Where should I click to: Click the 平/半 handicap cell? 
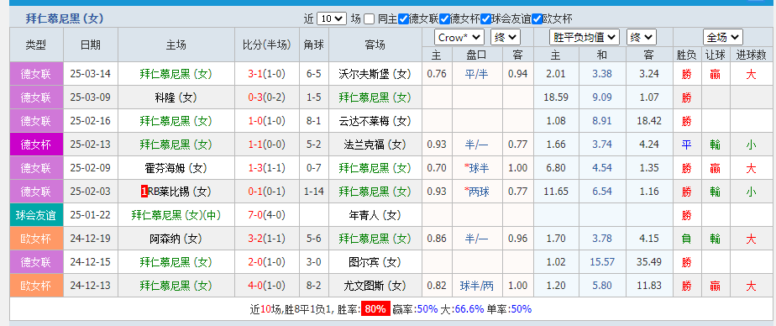476,74
